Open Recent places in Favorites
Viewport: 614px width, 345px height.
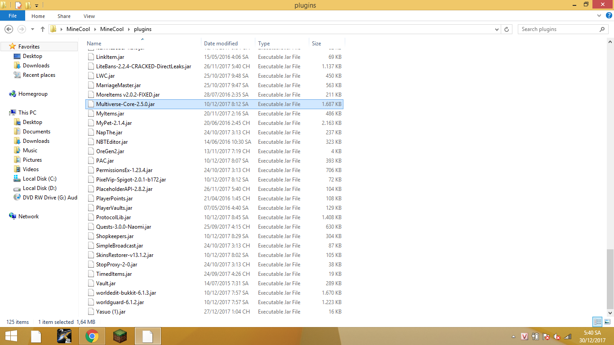pos(39,75)
